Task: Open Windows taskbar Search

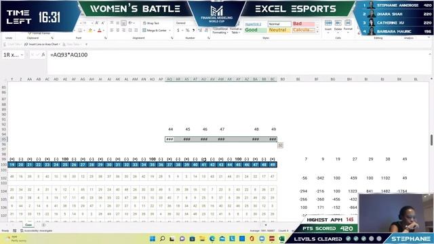Action: (x=162, y=239)
